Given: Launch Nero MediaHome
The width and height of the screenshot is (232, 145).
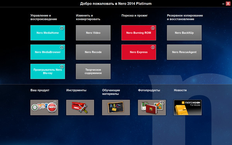Looking at the screenshot, I should [48, 33].
